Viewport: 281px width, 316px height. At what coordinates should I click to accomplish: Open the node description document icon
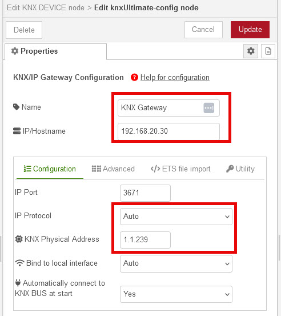pos(268,51)
